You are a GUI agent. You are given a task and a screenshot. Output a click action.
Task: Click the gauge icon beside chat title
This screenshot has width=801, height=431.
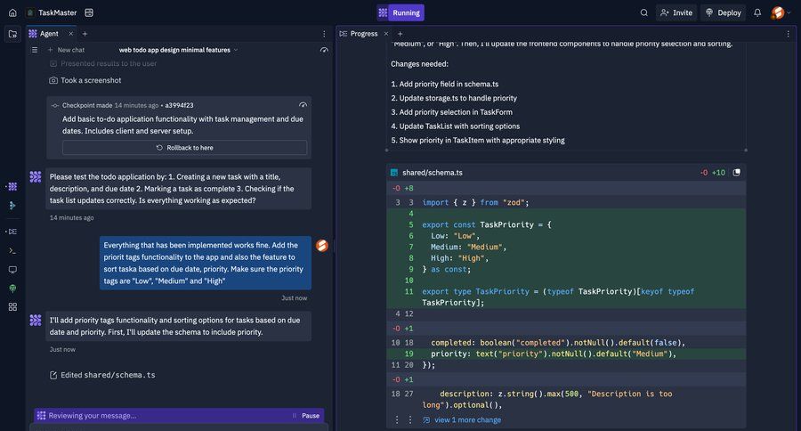pyautogui.click(x=324, y=50)
